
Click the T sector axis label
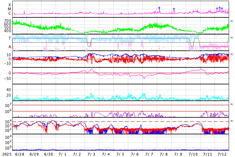tap(10, 38)
